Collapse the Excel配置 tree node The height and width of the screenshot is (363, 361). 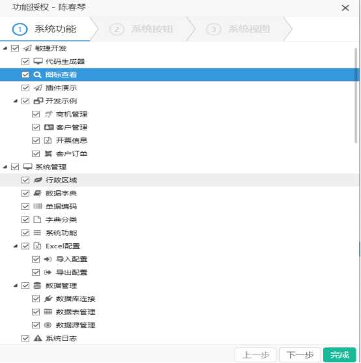tap(16, 246)
